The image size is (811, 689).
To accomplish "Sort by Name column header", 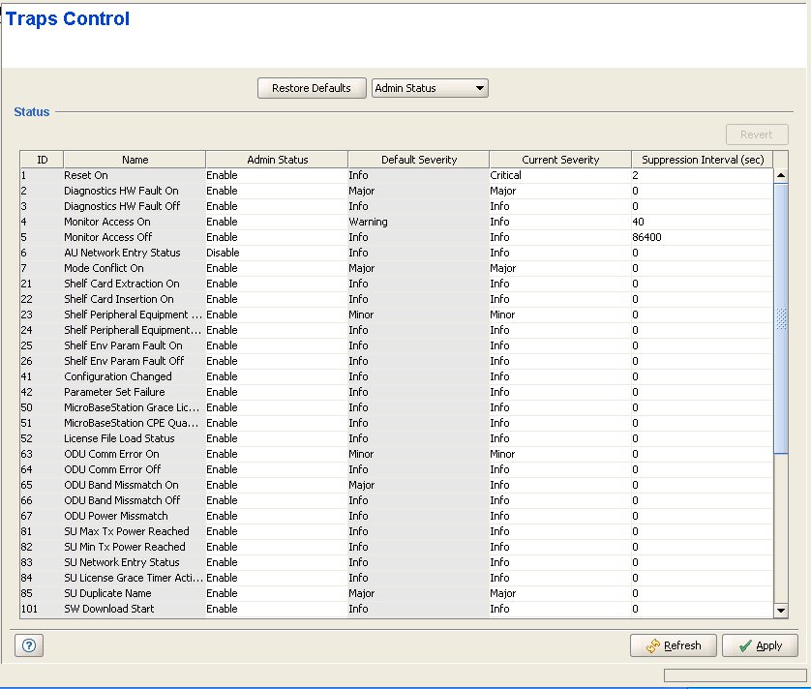I will tap(135, 160).
